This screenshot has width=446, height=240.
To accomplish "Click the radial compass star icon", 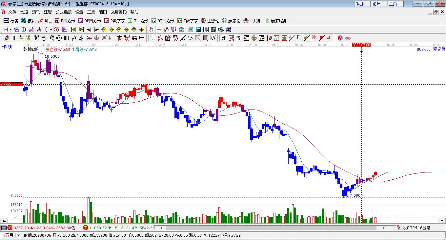I will pos(96,38).
